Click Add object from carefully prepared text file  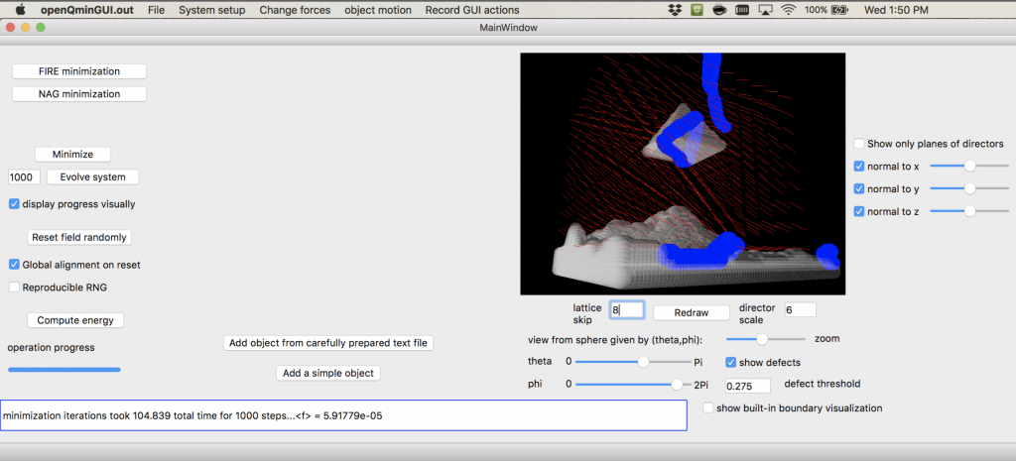(x=327, y=342)
